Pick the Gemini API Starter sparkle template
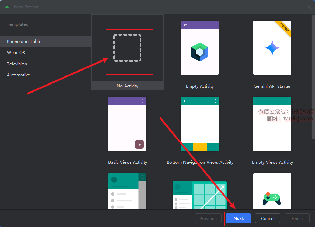 pos(272,48)
